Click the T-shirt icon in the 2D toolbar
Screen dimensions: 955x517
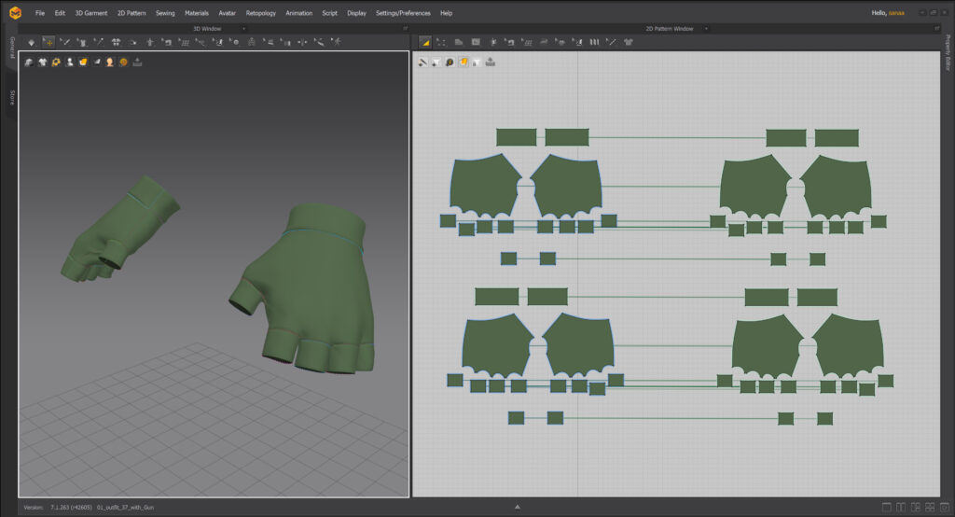pos(628,42)
